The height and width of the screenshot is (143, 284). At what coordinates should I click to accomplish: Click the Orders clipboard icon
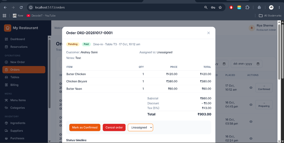coord(6,70)
